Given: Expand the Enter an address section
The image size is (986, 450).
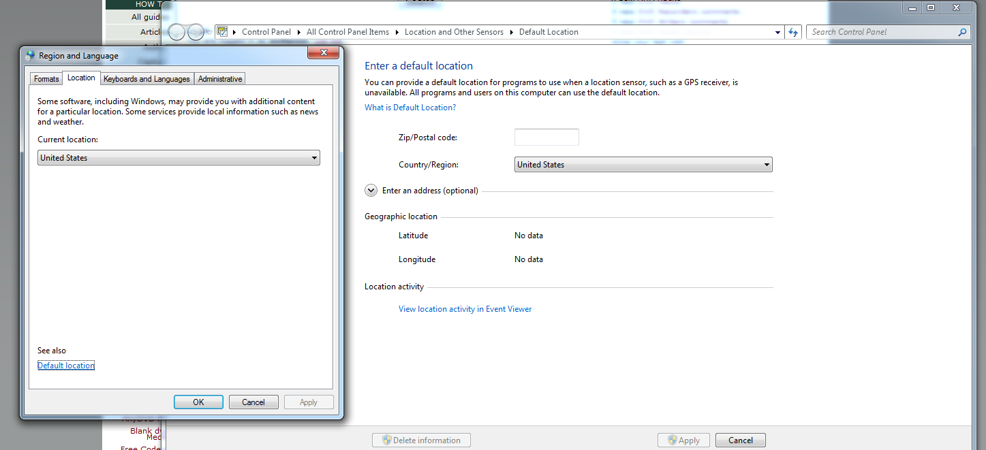Looking at the screenshot, I should 371,191.
